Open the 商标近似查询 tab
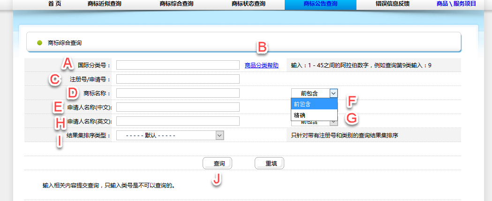 [x=104, y=4]
